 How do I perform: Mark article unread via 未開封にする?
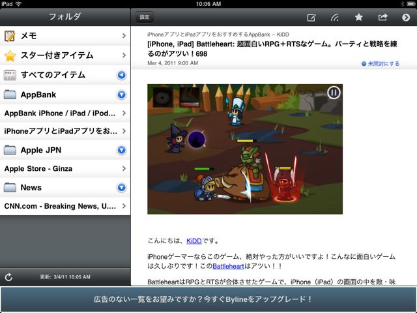381,64
